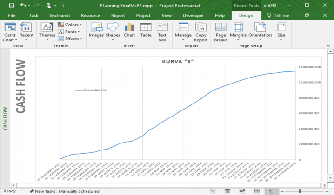
Task: Save the project with the Save icon
Action: pos(12,6)
